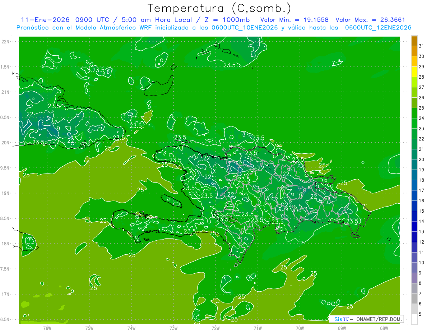This screenshot has height=333, width=431.
Task: Click the '19' colorbar scale label
Action: pos(422,170)
